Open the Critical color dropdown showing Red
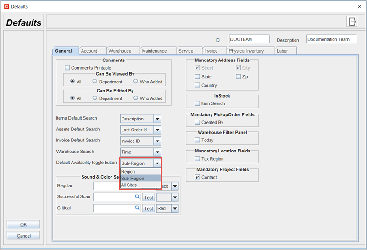The height and width of the screenshot is (250, 367). point(174,208)
